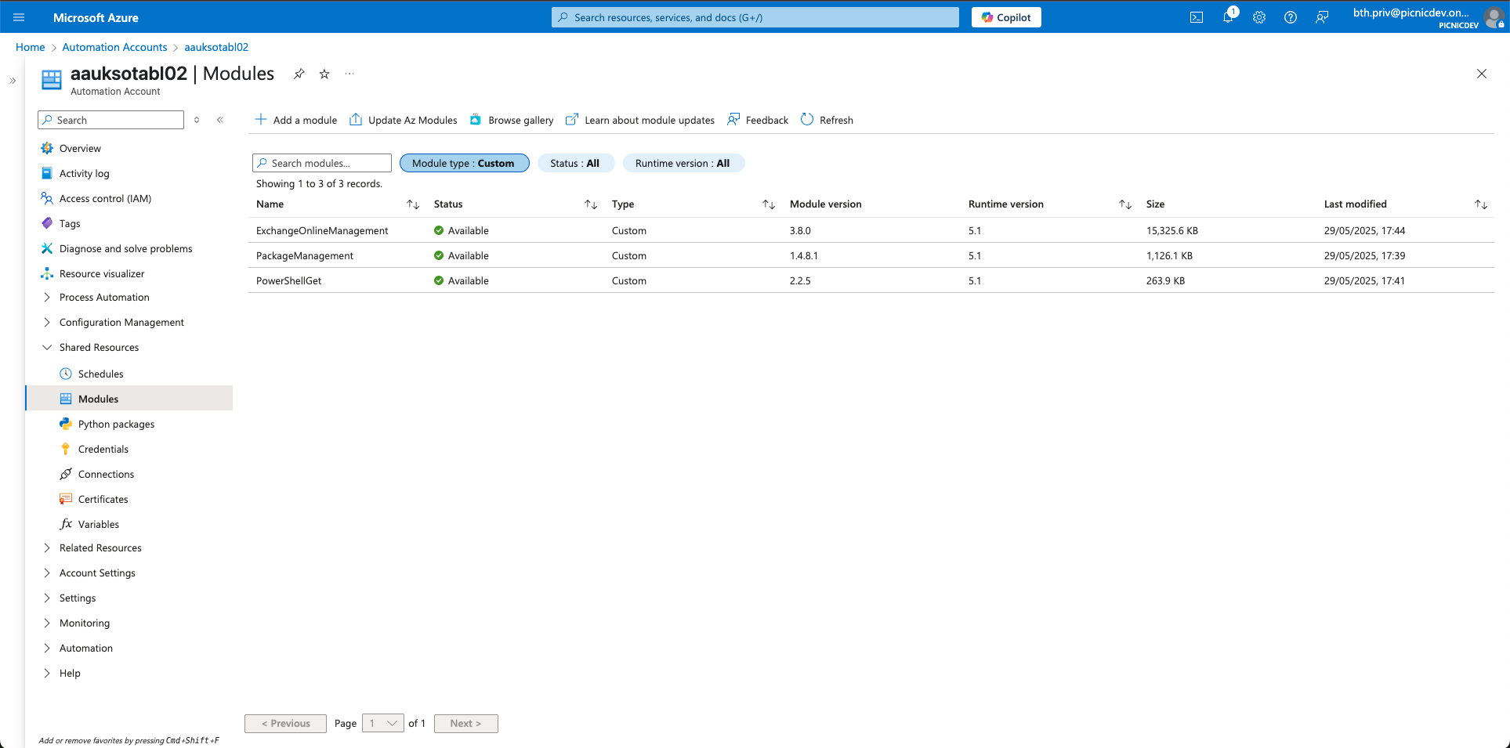
Task: Toggle sidebar expand/collapse all arrows
Action: pyautogui.click(x=197, y=120)
